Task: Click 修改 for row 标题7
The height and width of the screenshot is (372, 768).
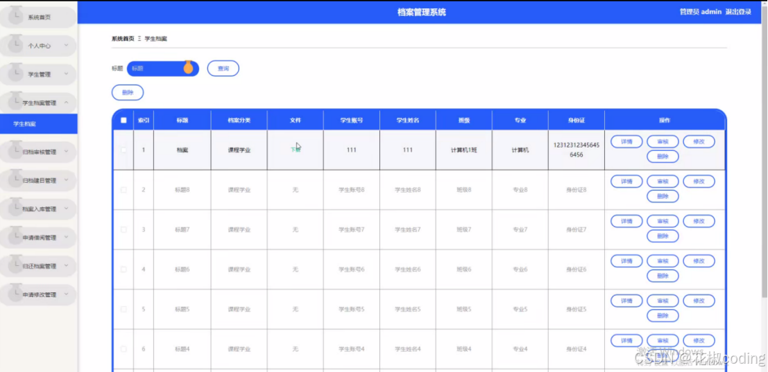Action: (x=699, y=221)
